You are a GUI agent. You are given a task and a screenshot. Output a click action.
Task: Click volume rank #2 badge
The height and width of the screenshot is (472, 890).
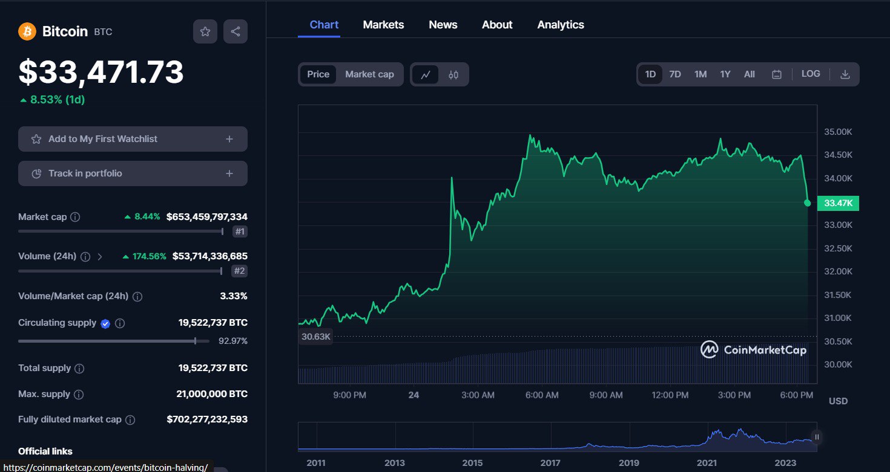pyautogui.click(x=240, y=271)
